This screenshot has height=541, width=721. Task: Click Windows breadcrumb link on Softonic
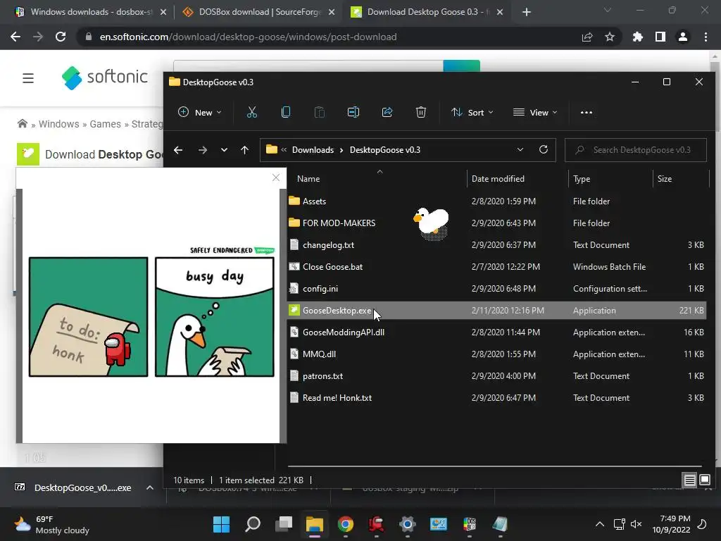[59, 124]
